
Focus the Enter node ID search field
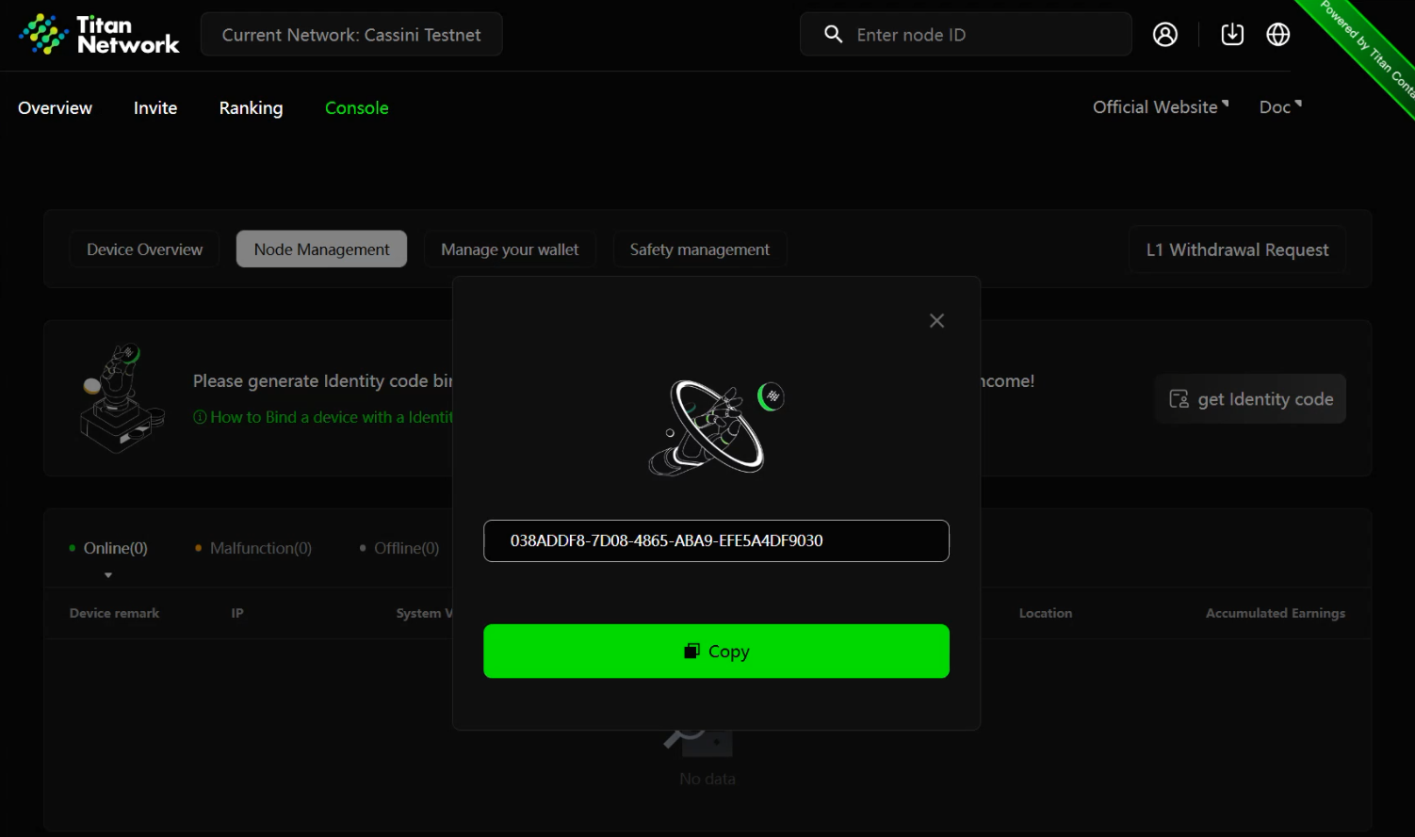point(966,35)
